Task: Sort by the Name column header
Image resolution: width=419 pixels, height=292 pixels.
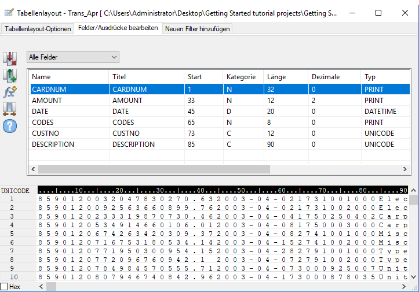Action: click(68, 77)
